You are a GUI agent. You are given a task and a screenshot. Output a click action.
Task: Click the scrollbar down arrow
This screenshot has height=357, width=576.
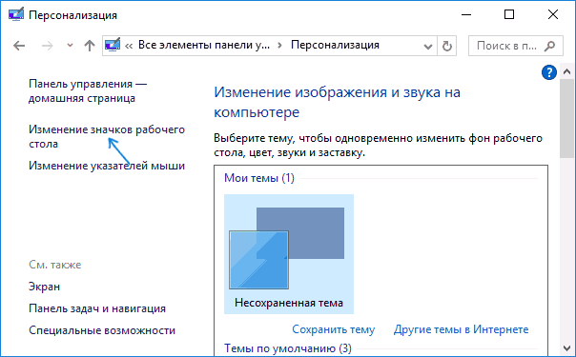pos(566,347)
